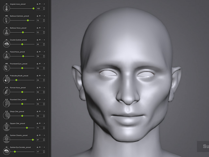
Task: Click the diamond icon beside Flared Nose_preset
Action: coord(40,52)
